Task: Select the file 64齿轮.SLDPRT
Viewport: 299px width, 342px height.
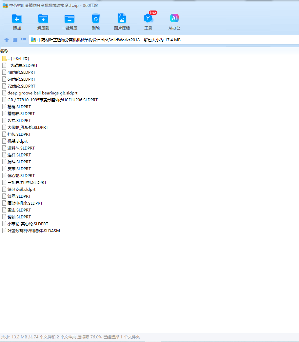Action: [x=21, y=79]
